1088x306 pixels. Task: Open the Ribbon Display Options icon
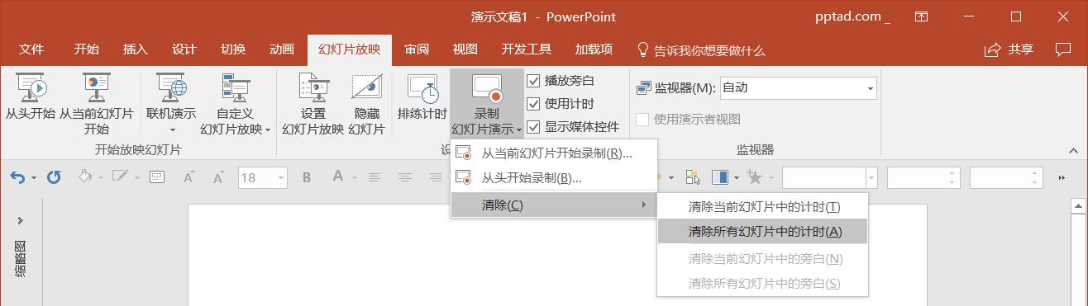click(x=921, y=16)
